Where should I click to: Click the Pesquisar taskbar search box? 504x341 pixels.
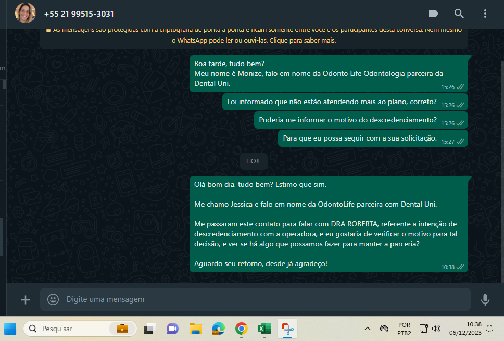click(80, 329)
